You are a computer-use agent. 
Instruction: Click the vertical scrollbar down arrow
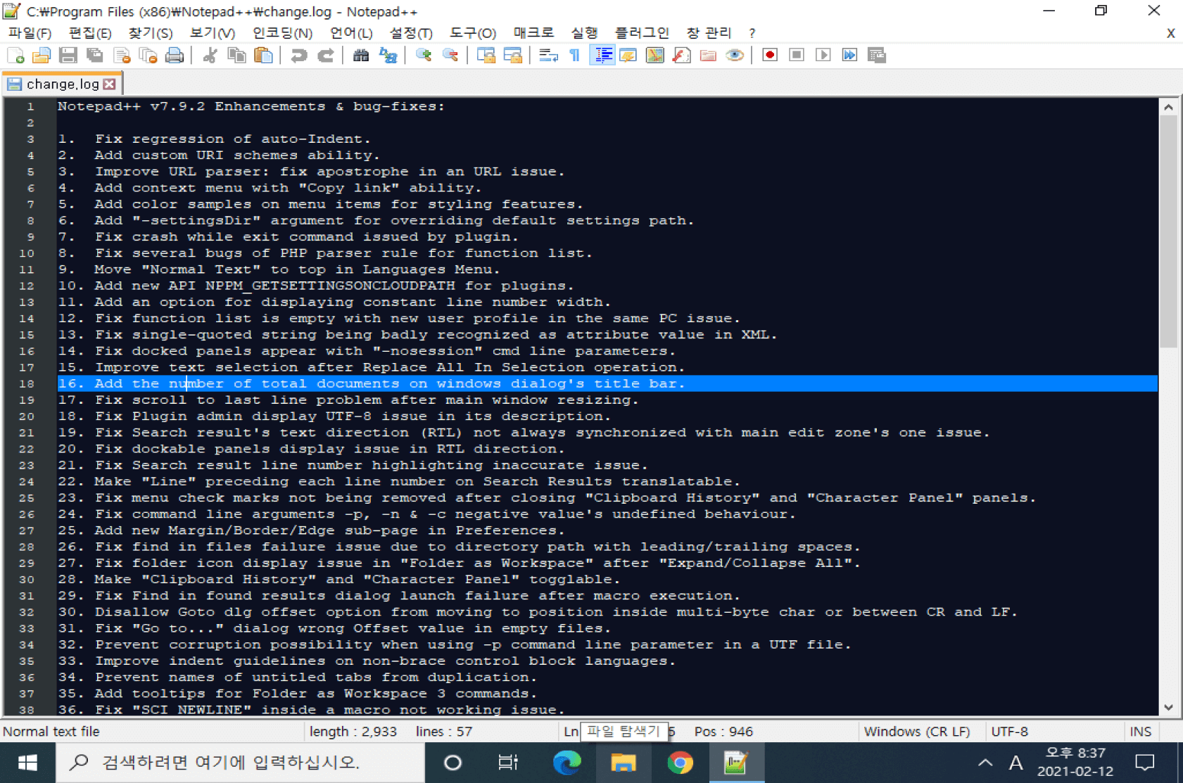pos(1168,708)
